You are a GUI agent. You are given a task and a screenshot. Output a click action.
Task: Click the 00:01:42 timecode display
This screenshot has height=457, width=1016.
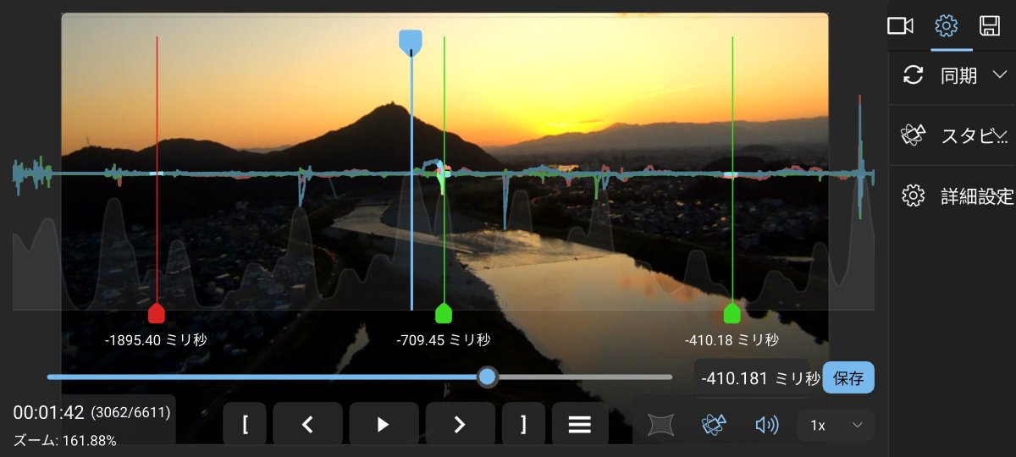click(48, 413)
